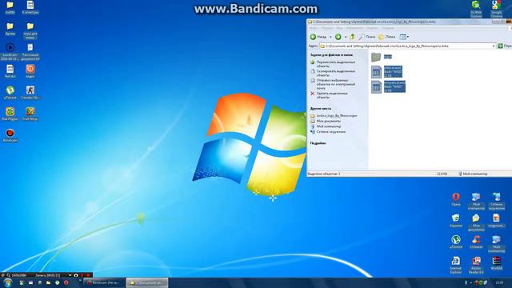Select the 'игры для мамы' desktop folder
This screenshot has width=512, height=288.
tap(30, 30)
